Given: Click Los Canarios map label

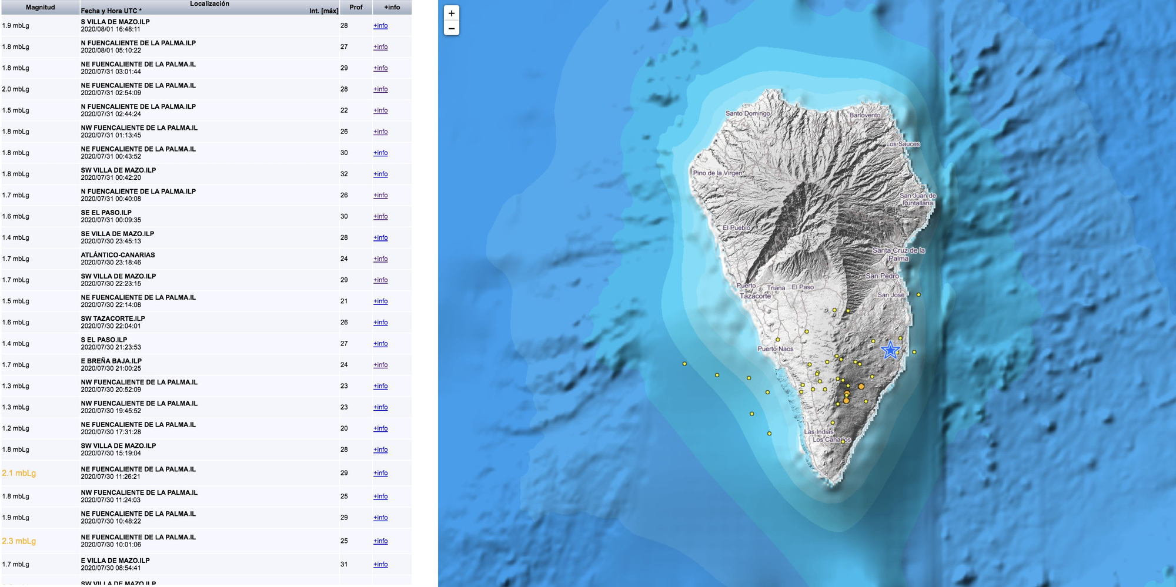Looking at the screenshot, I should pos(831,440).
